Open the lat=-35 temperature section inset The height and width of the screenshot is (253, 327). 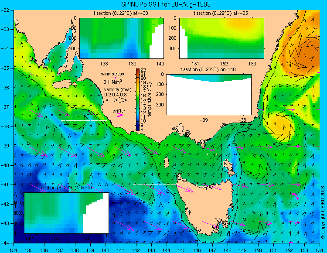221,38
